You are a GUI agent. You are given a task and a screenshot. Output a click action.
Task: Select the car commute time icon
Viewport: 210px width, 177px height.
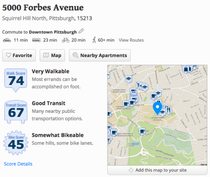coord(7,40)
